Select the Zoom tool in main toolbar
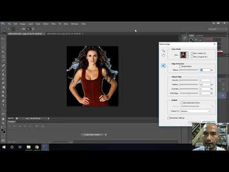This screenshot has width=229, height=172. click(3, 123)
